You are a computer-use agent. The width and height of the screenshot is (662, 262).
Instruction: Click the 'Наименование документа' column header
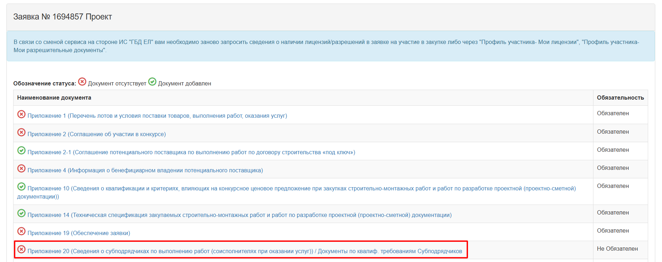pos(54,98)
